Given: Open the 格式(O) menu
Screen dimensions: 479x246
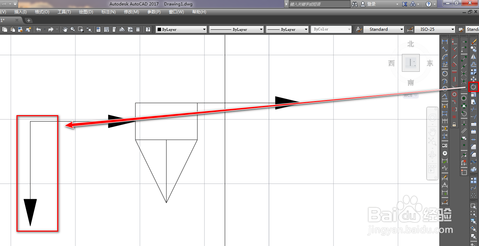Looking at the screenshot, I should click(42, 12).
